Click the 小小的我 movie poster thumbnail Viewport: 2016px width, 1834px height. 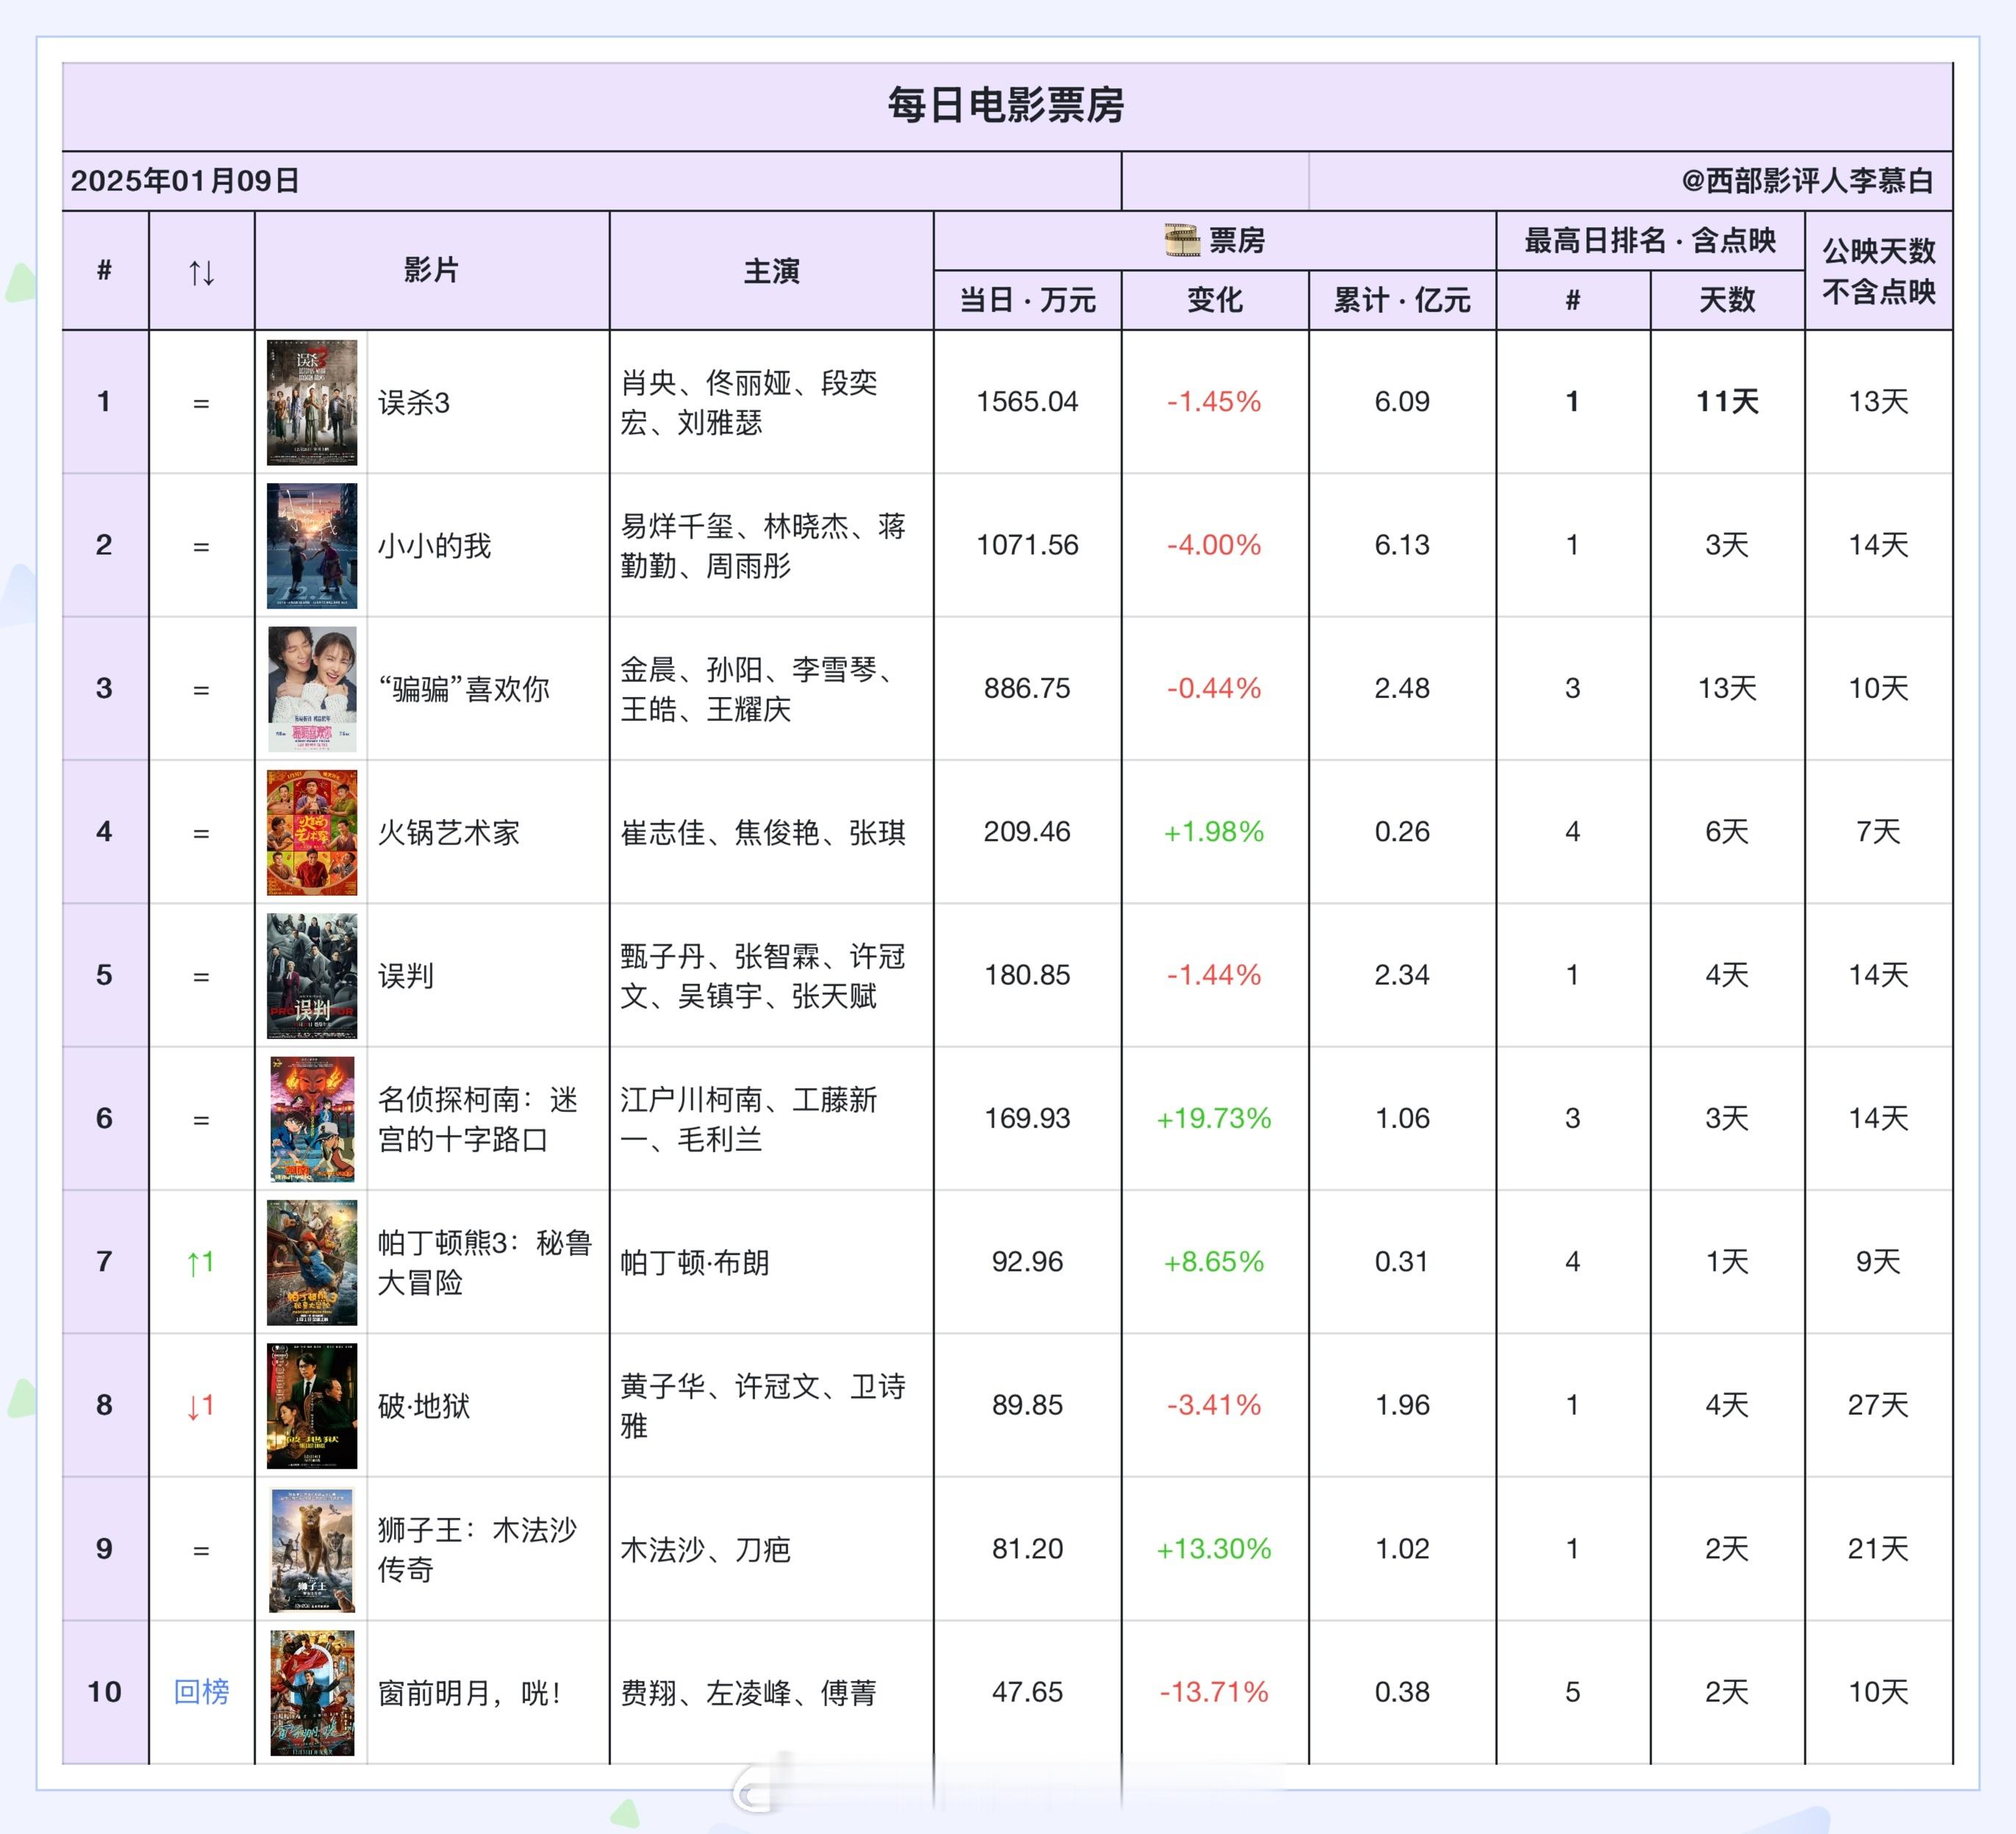click(312, 546)
